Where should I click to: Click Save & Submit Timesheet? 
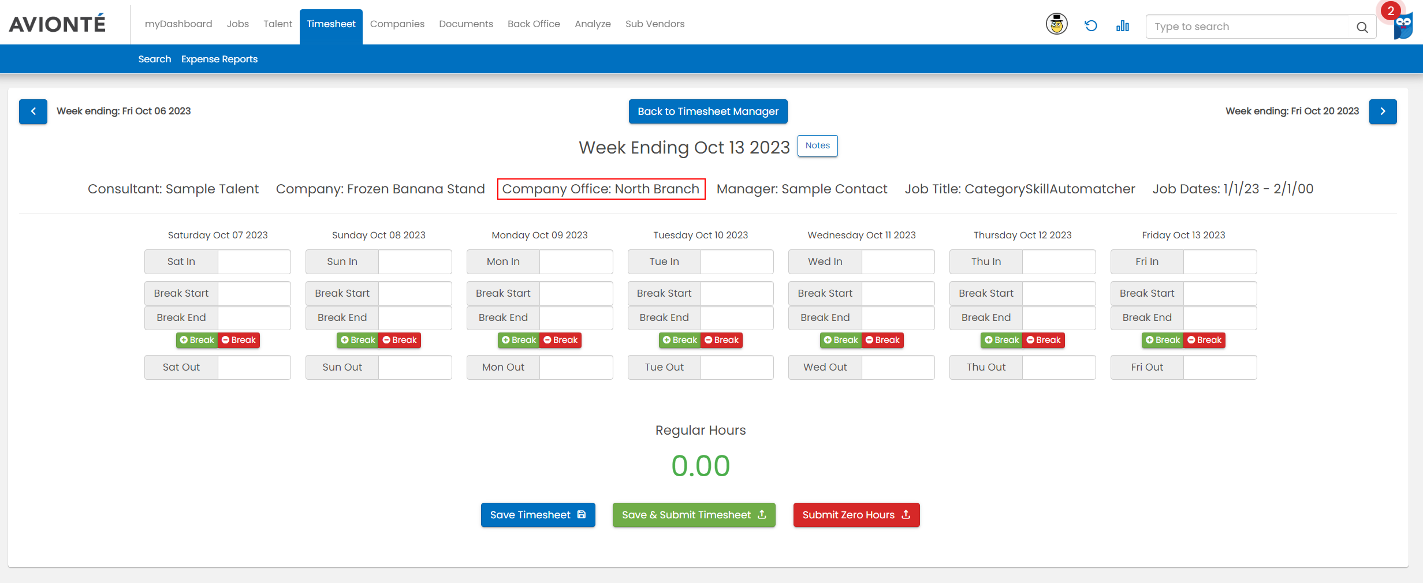click(x=694, y=515)
